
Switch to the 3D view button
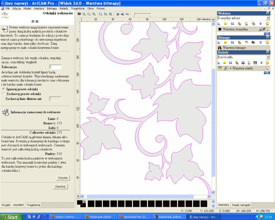(79, 14)
